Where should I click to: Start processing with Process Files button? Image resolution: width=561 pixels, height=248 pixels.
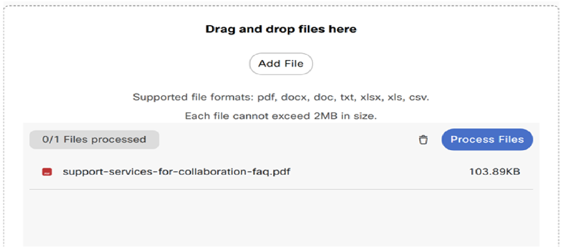[x=487, y=139]
